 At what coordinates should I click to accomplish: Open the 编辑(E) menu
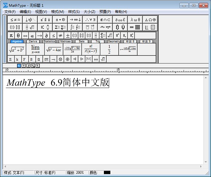pos(25,12)
